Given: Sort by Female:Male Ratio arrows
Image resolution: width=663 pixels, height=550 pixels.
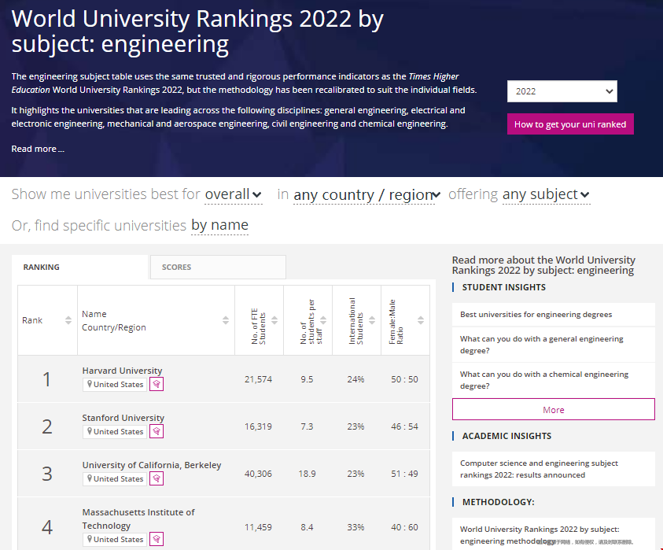Looking at the screenshot, I should tap(421, 320).
